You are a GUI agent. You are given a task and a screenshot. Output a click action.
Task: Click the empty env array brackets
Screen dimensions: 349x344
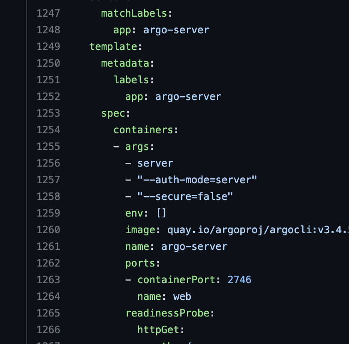[x=161, y=213]
